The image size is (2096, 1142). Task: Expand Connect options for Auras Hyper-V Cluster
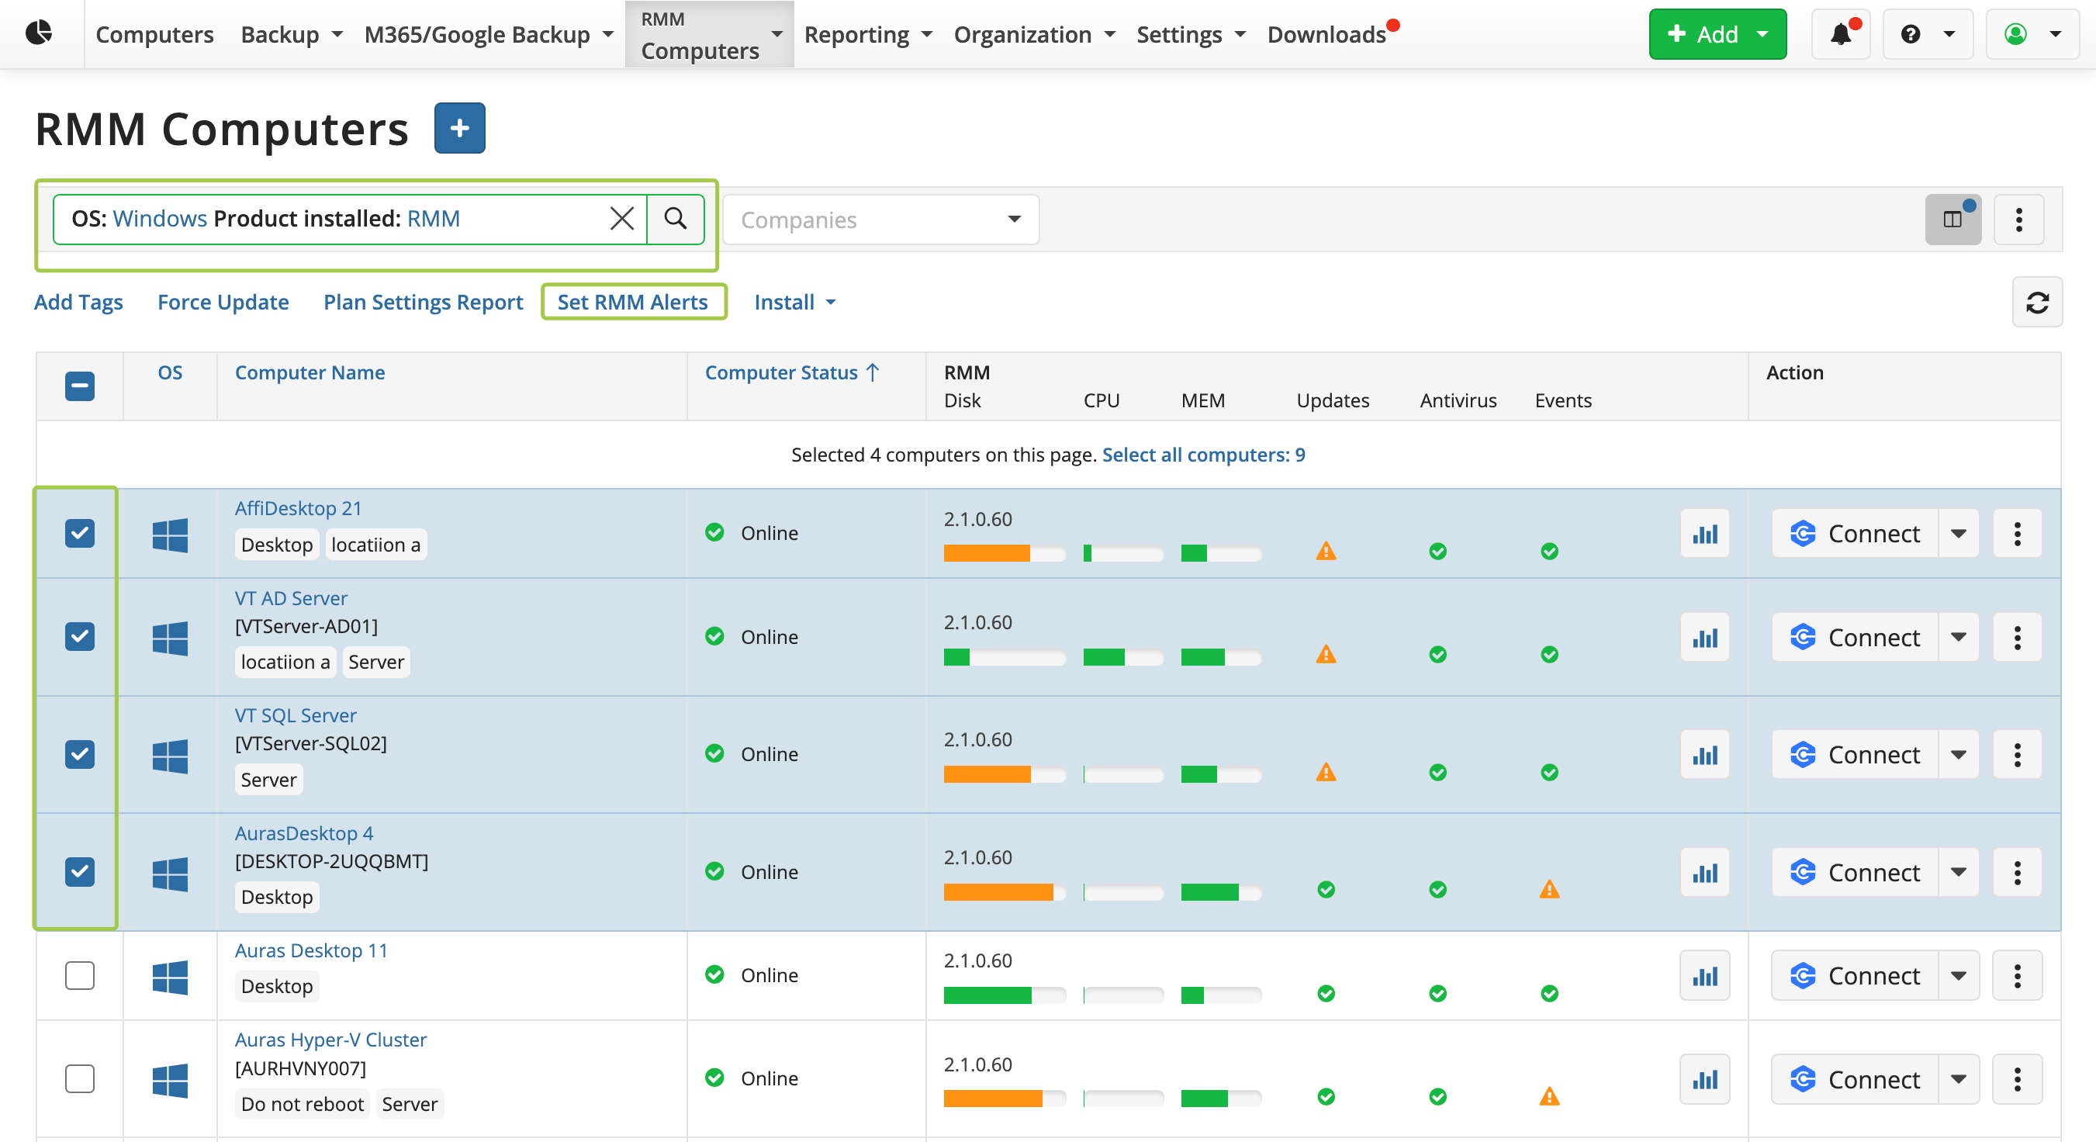coord(1959,1079)
